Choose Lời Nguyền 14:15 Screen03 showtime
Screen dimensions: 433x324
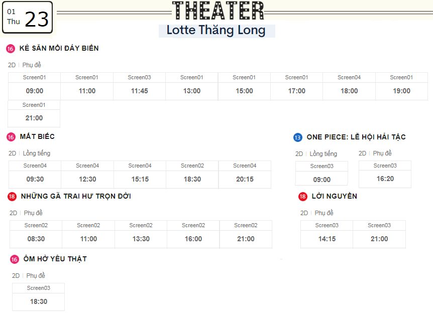[x=327, y=234]
